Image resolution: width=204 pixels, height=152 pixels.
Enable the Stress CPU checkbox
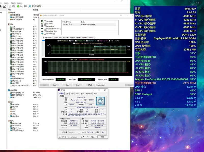click(x=45, y=21)
